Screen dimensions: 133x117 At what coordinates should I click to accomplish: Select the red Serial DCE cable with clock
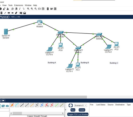coord(47,105)
